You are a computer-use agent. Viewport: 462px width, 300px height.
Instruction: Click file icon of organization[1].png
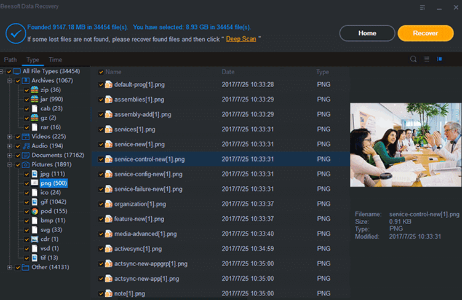(109, 204)
